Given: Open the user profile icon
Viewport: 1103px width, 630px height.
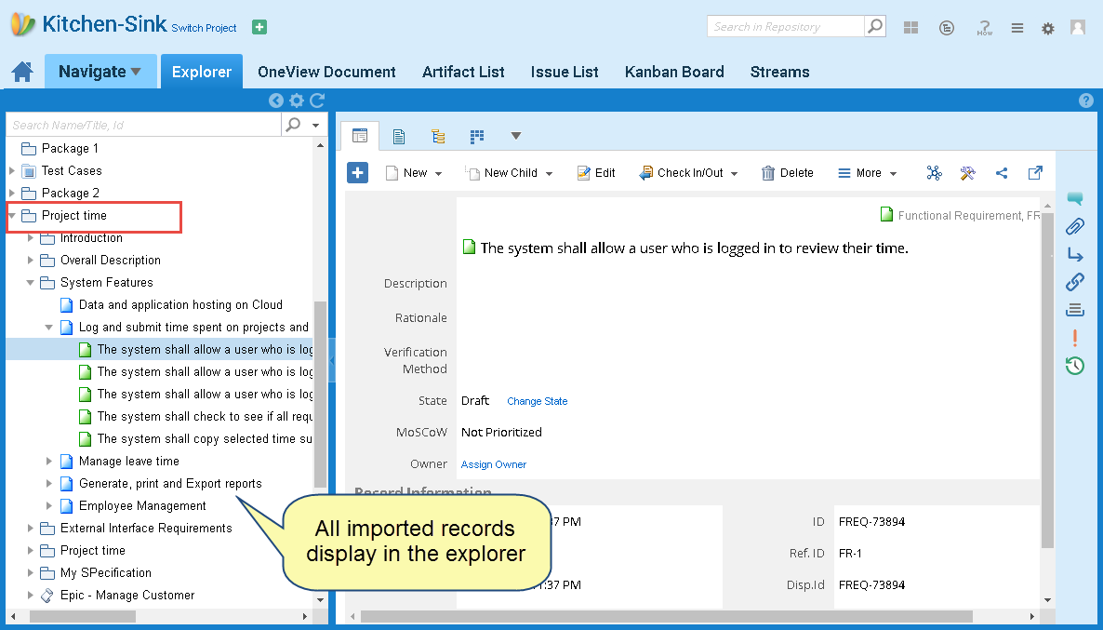Looking at the screenshot, I should tap(1078, 27).
